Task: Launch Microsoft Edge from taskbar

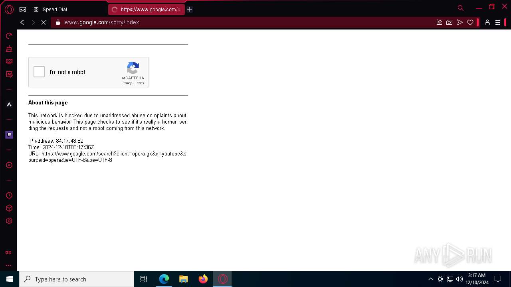Action: [x=164, y=279]
